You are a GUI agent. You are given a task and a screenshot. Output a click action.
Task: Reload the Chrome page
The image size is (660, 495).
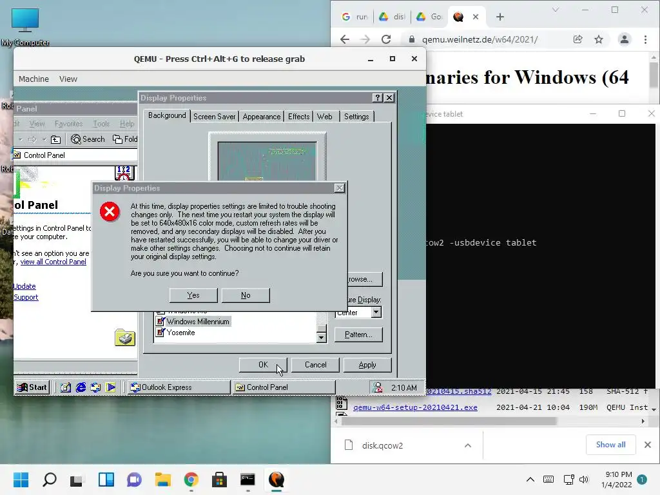click(386, 39)
